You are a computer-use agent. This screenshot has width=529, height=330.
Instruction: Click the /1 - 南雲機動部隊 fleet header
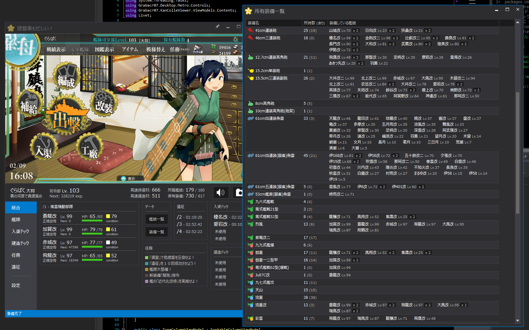pos(58,207)
